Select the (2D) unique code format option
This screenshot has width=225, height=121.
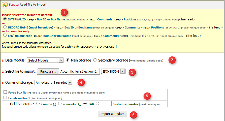(x=5, y=35)
